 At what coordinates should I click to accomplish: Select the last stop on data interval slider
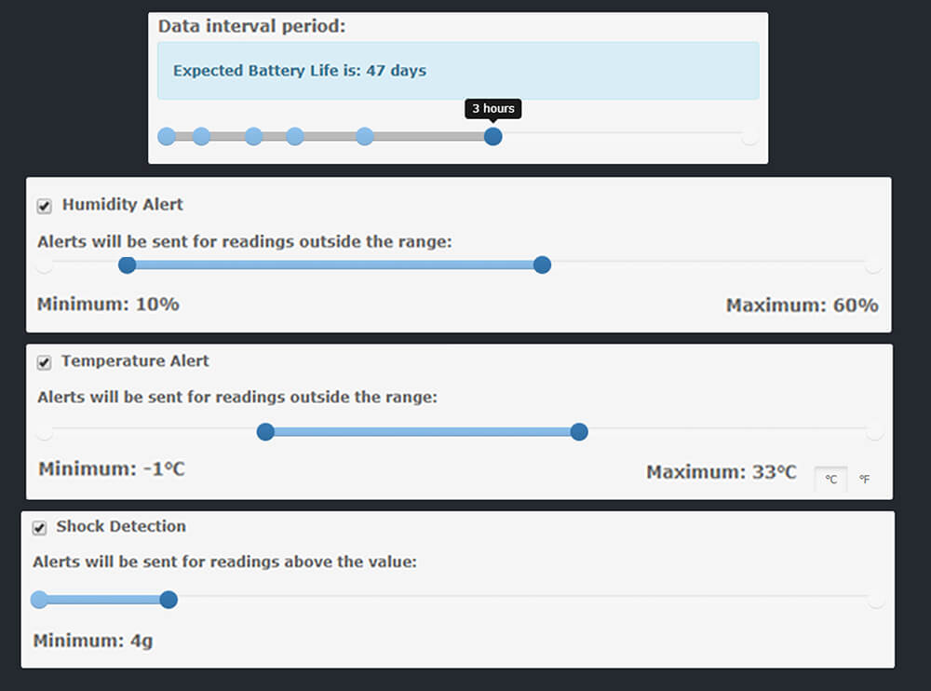click(749, 137)
